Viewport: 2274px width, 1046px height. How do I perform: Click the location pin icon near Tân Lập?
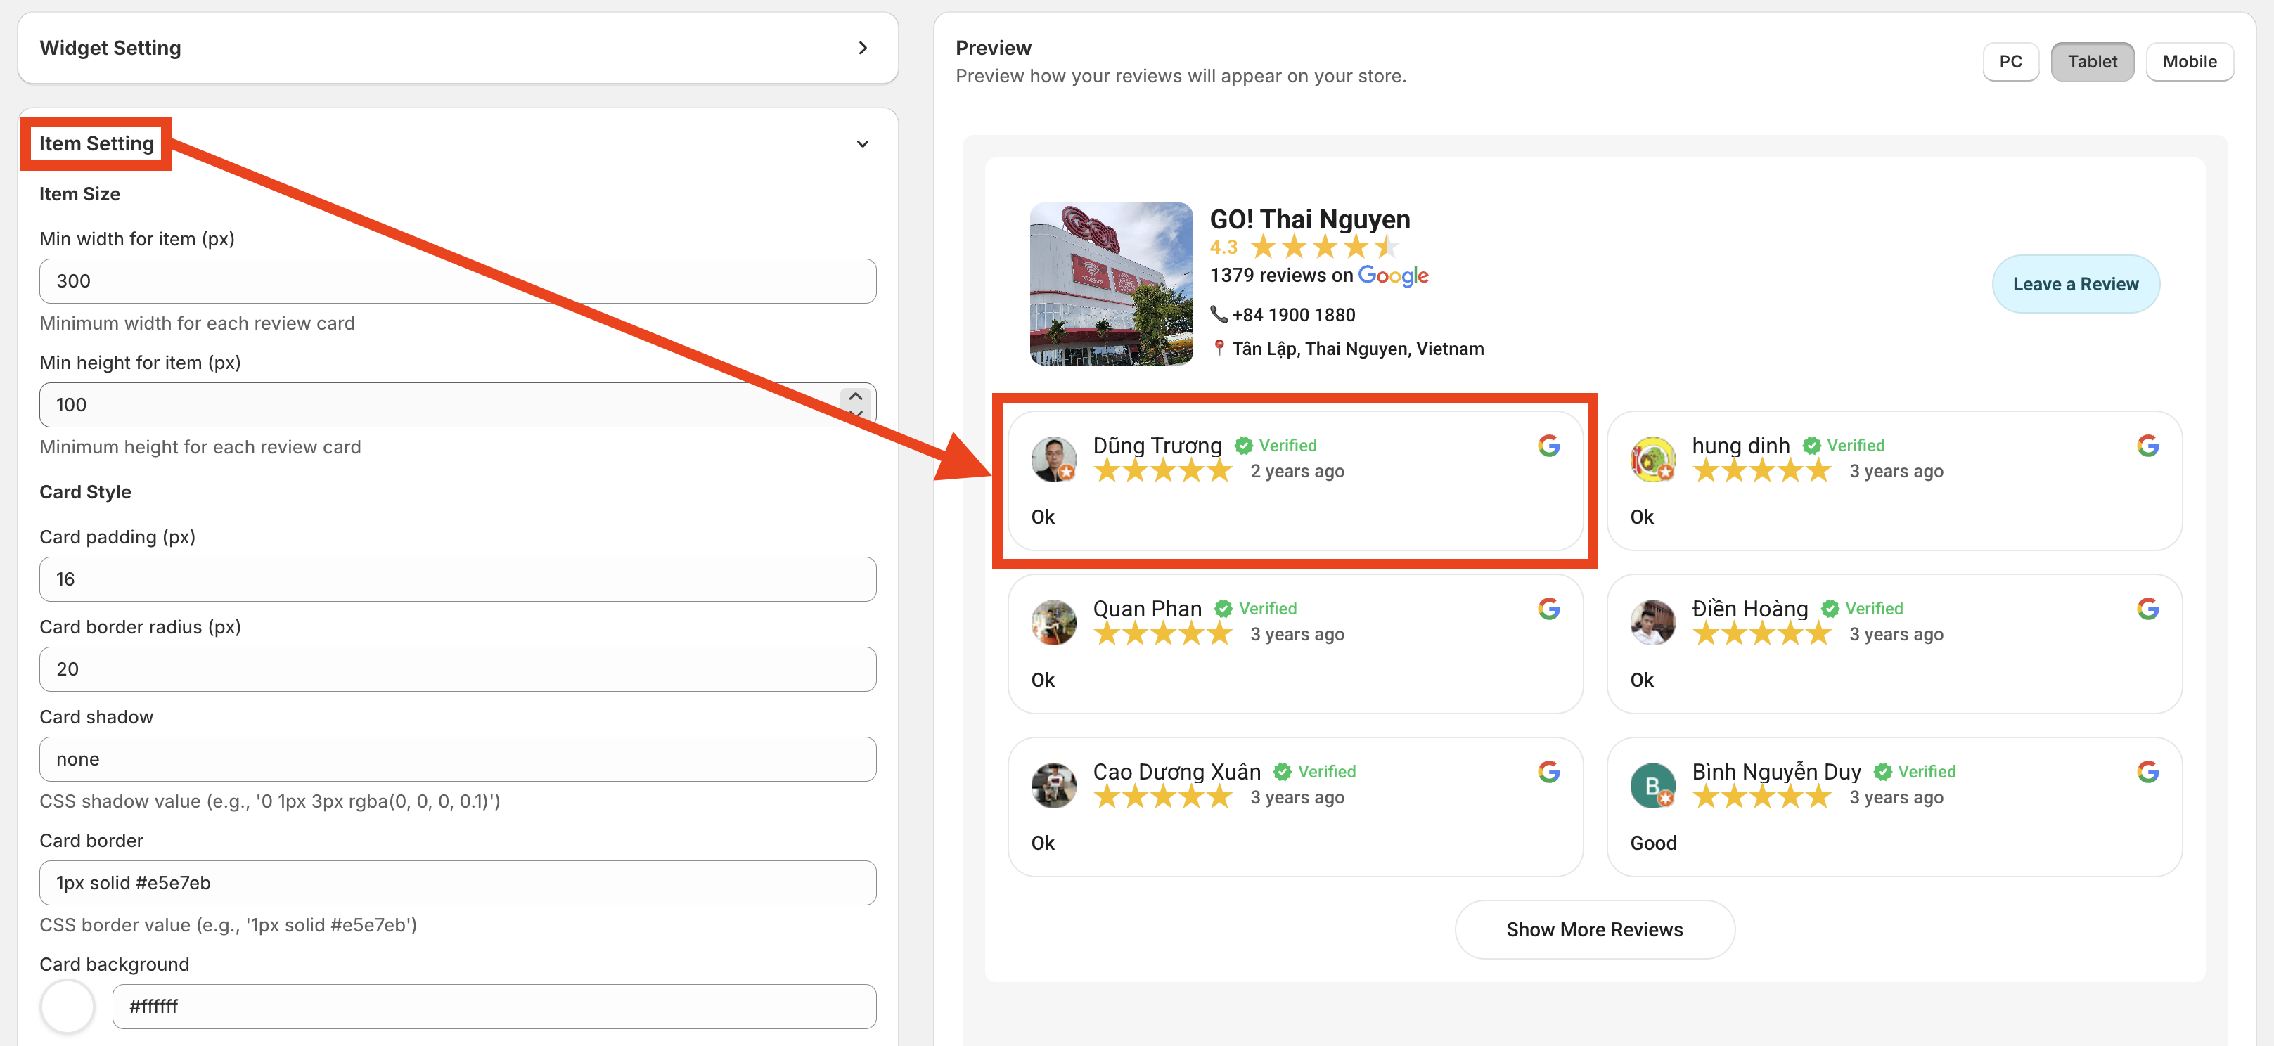pos(1218,348)
